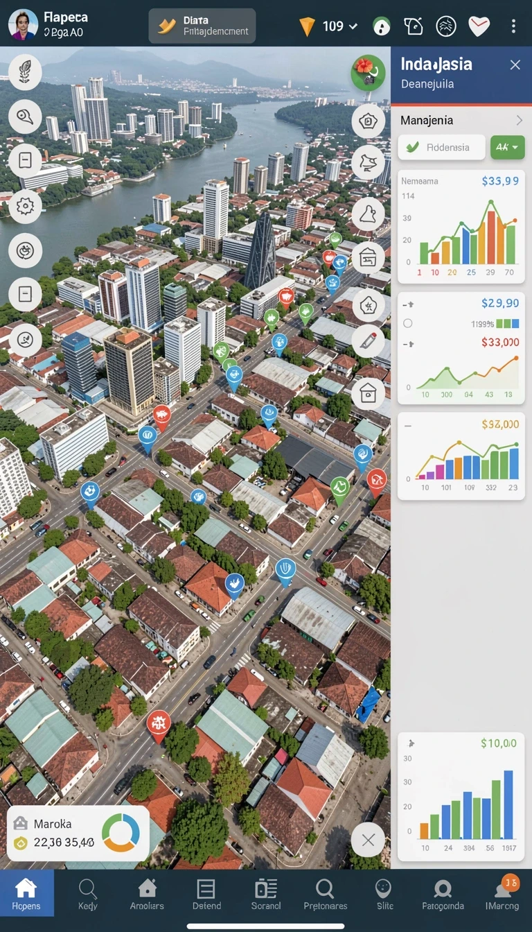Click the circular refresh icon on left sidebar
Image resolution: width=532 pixels, height=932 pixels.
25,250
